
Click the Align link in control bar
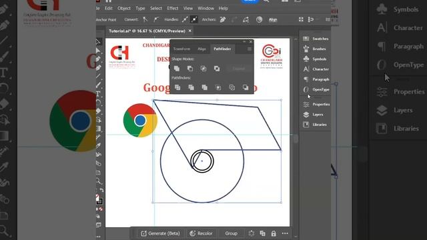(x=273, y=19)
